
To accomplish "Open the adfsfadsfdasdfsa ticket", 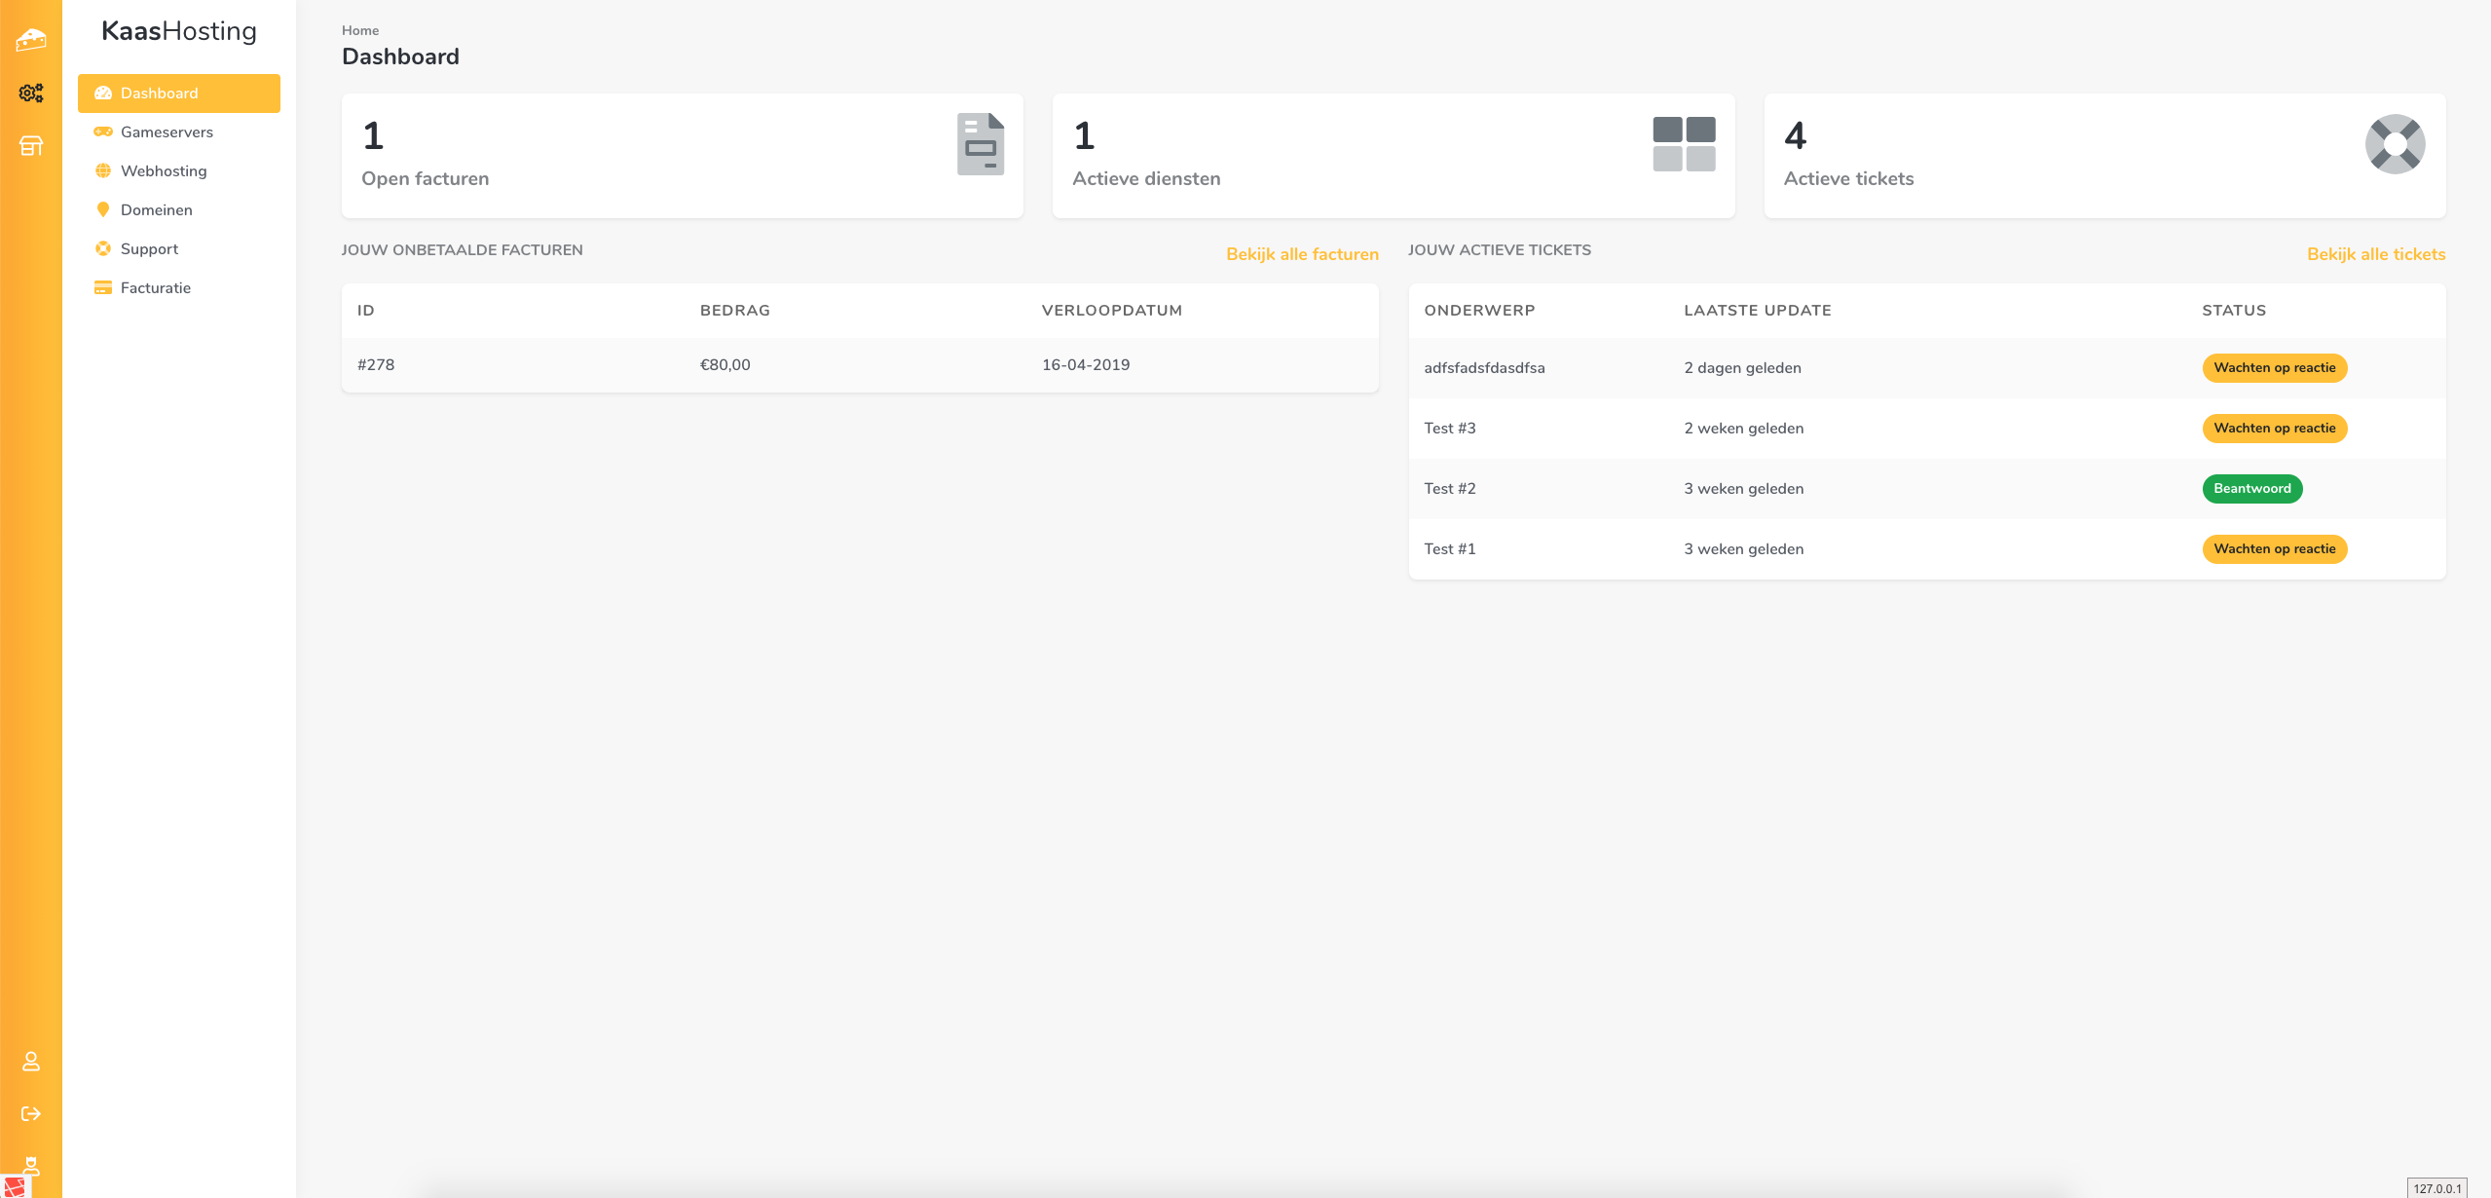I will pyautogui.click(x=1484, y=368).
